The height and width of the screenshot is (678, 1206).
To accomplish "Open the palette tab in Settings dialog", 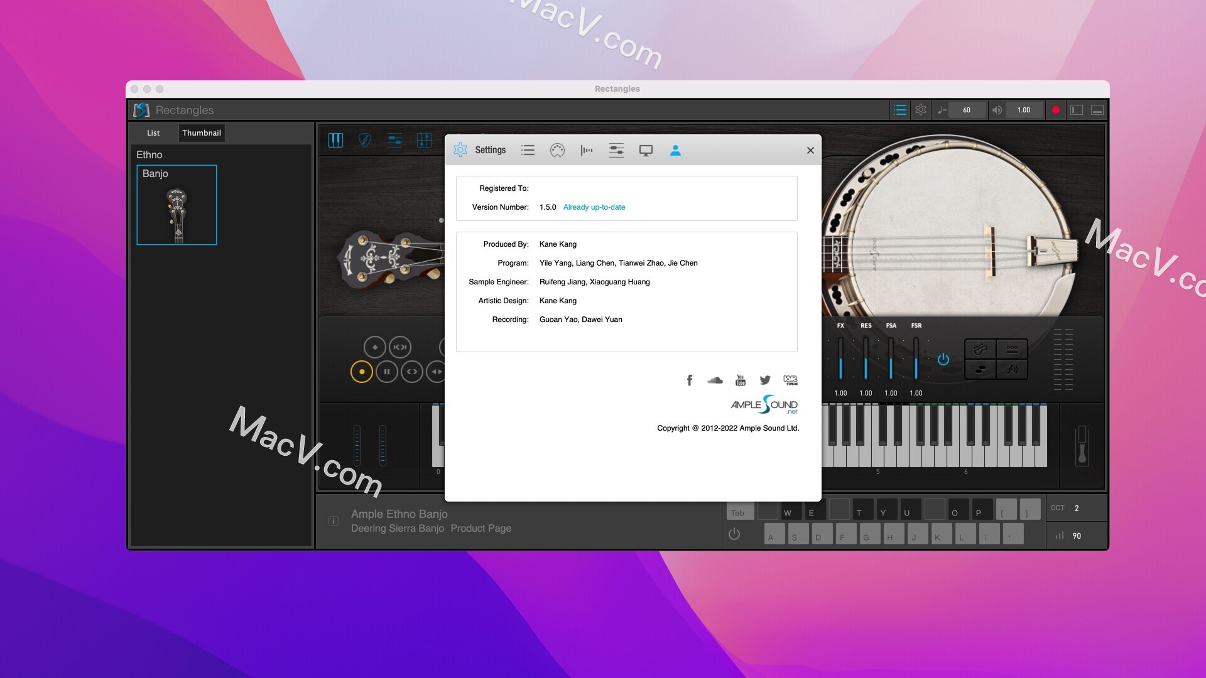I will tap(557, 150).
